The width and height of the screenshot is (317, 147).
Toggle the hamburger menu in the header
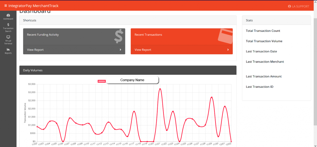6,6
